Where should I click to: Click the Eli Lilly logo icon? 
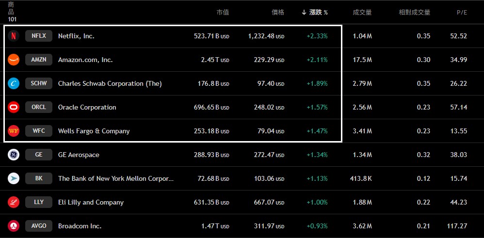pos(14,202)
